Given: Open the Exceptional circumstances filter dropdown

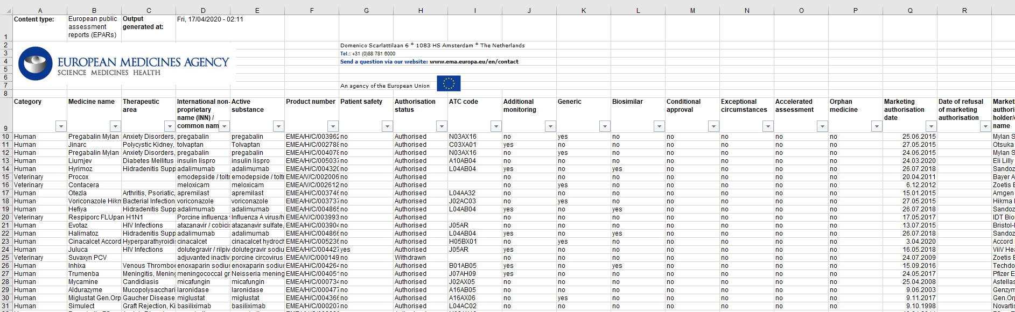Looking at the screenshot, I should [x=768, y=126].
